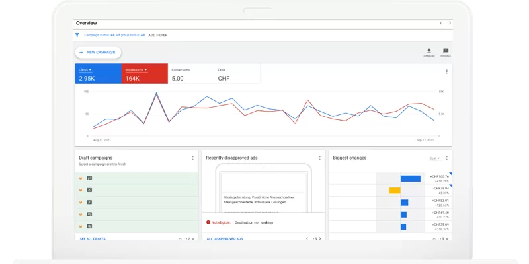
Task: Open Draft campaigns three-dot menu
Action: coord(193,158)
